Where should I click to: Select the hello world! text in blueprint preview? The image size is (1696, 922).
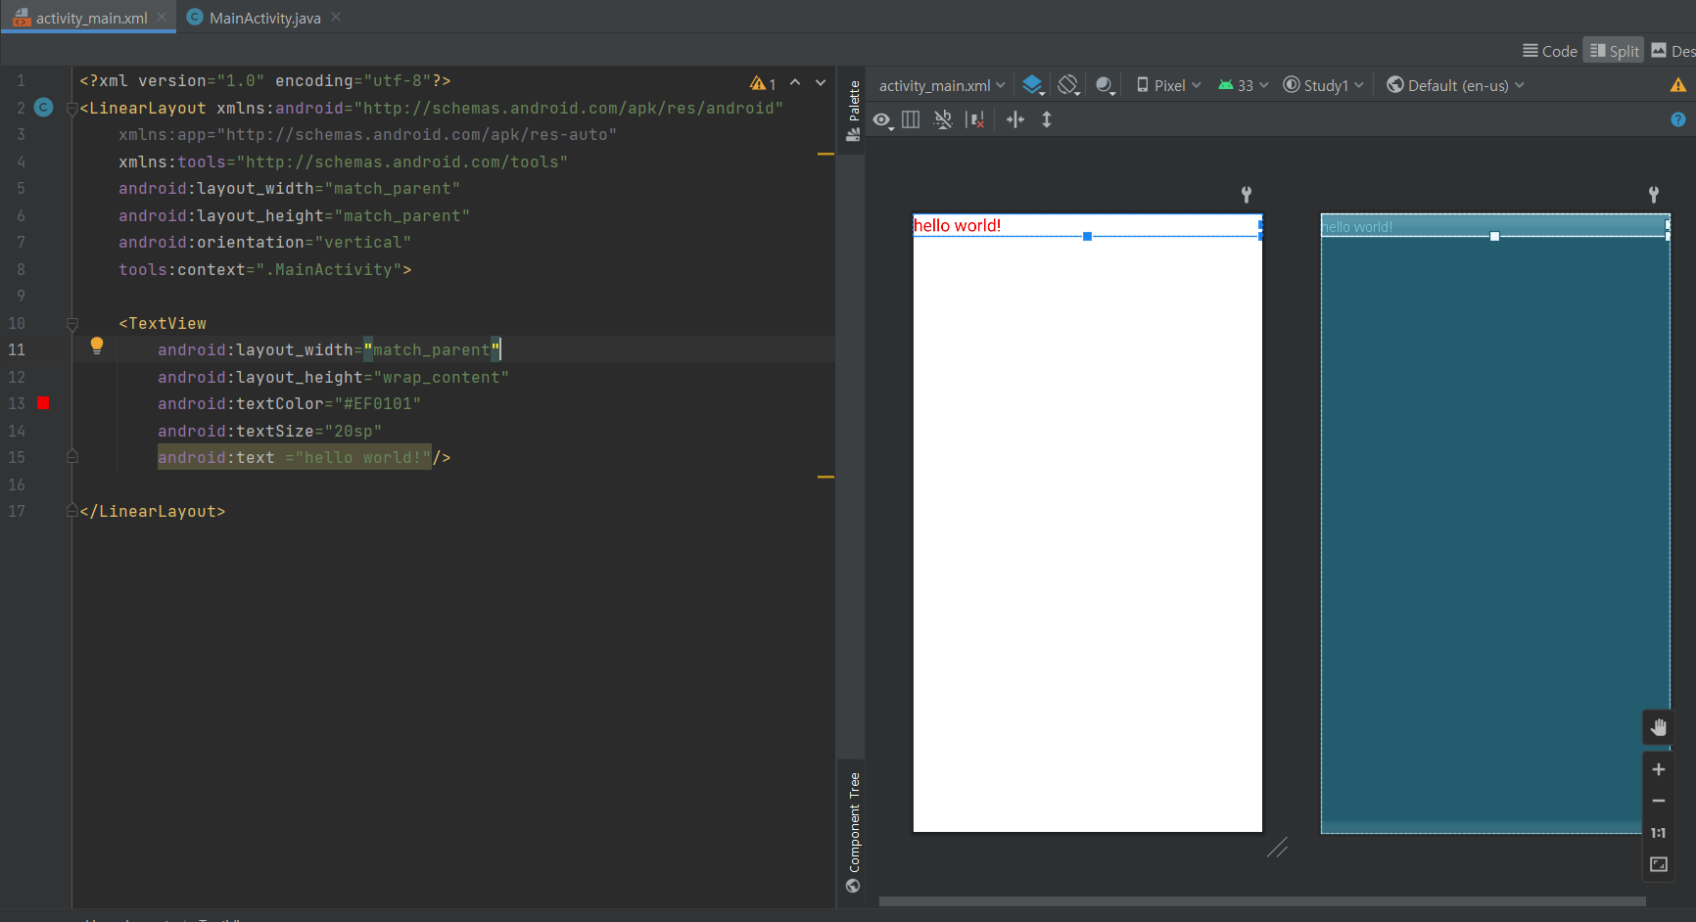[1357, 227]
